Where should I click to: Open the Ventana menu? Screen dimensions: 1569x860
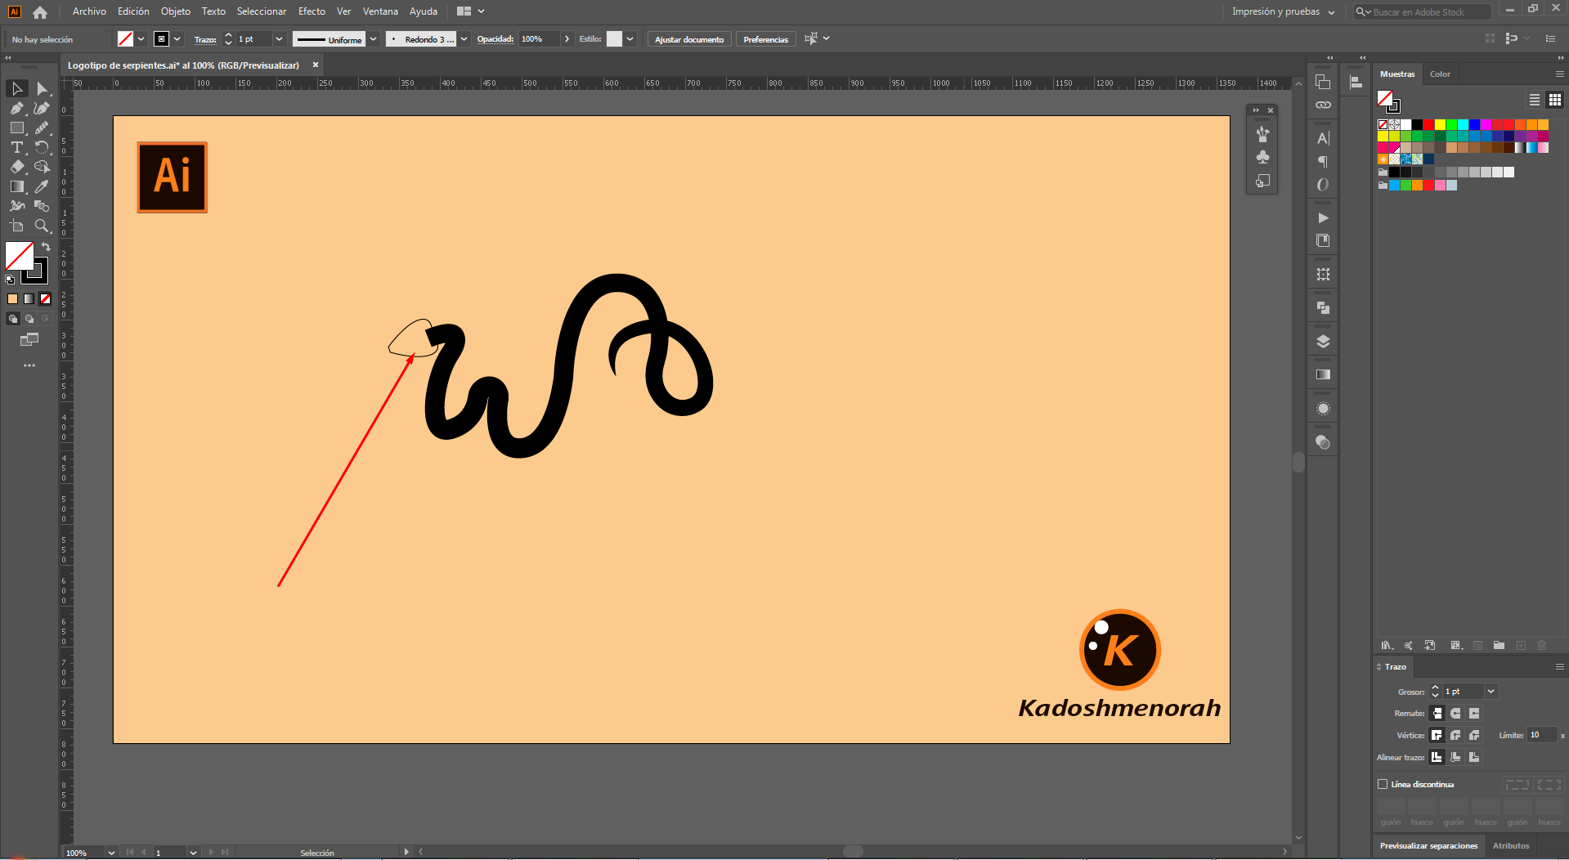coord(380,11)
